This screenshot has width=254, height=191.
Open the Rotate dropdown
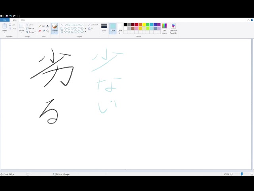pos(31,32)
